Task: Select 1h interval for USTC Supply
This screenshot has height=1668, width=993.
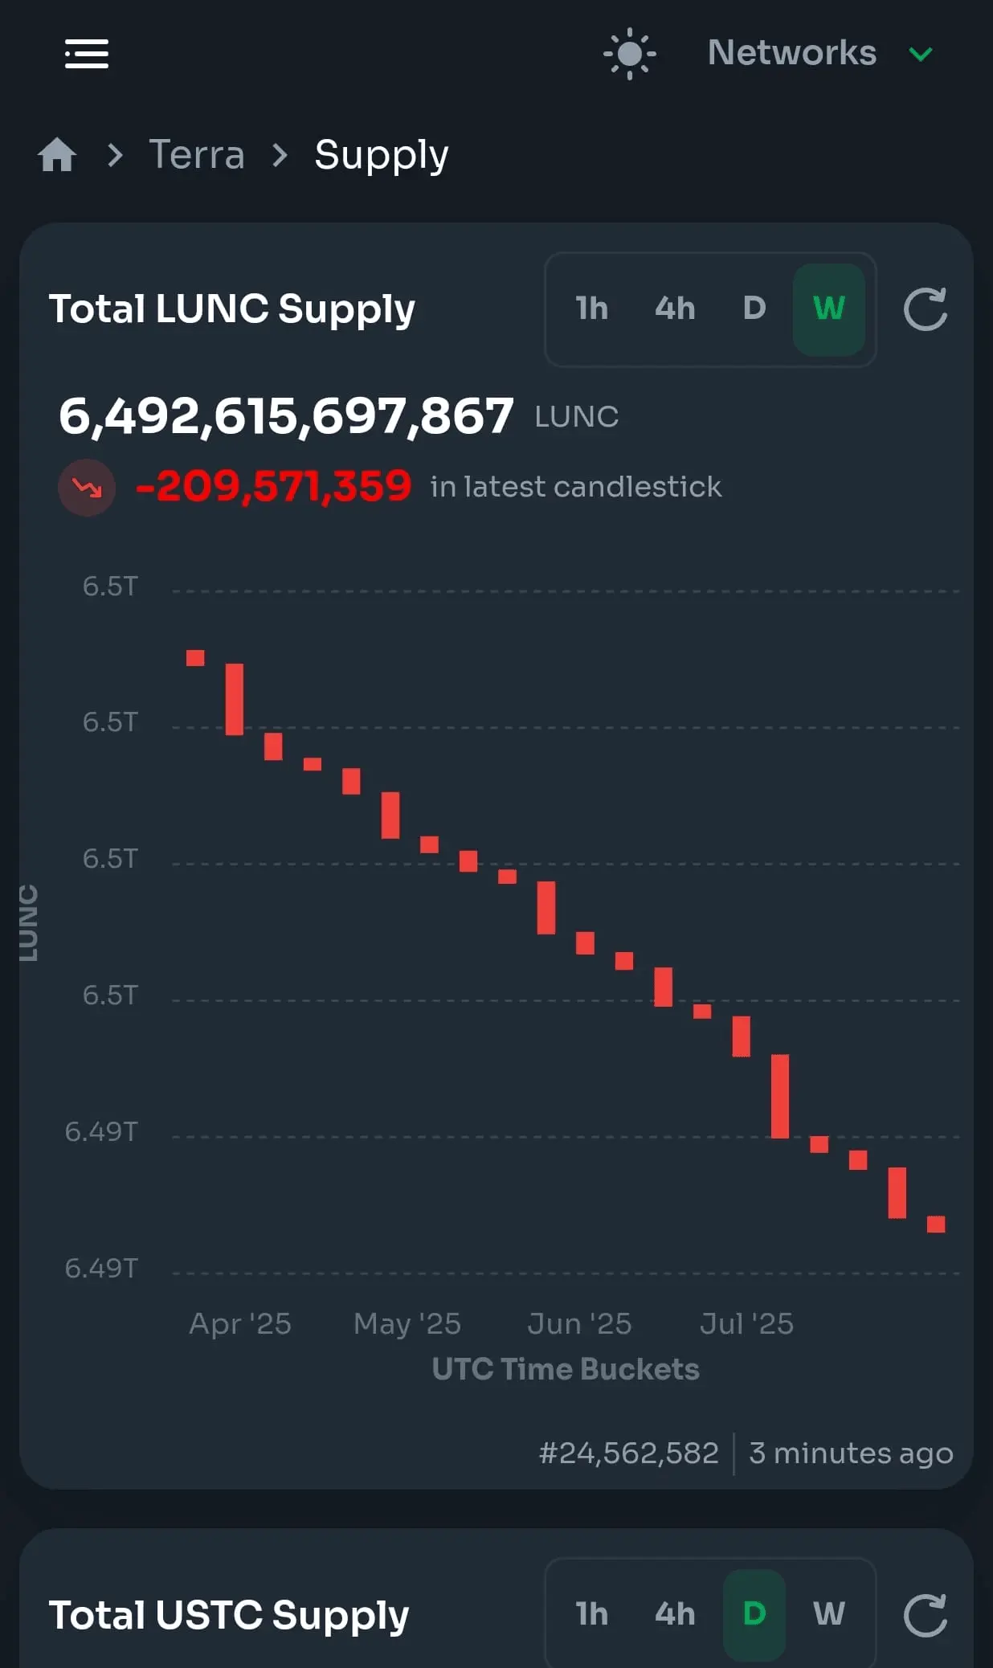Action: coord(592,1614)
